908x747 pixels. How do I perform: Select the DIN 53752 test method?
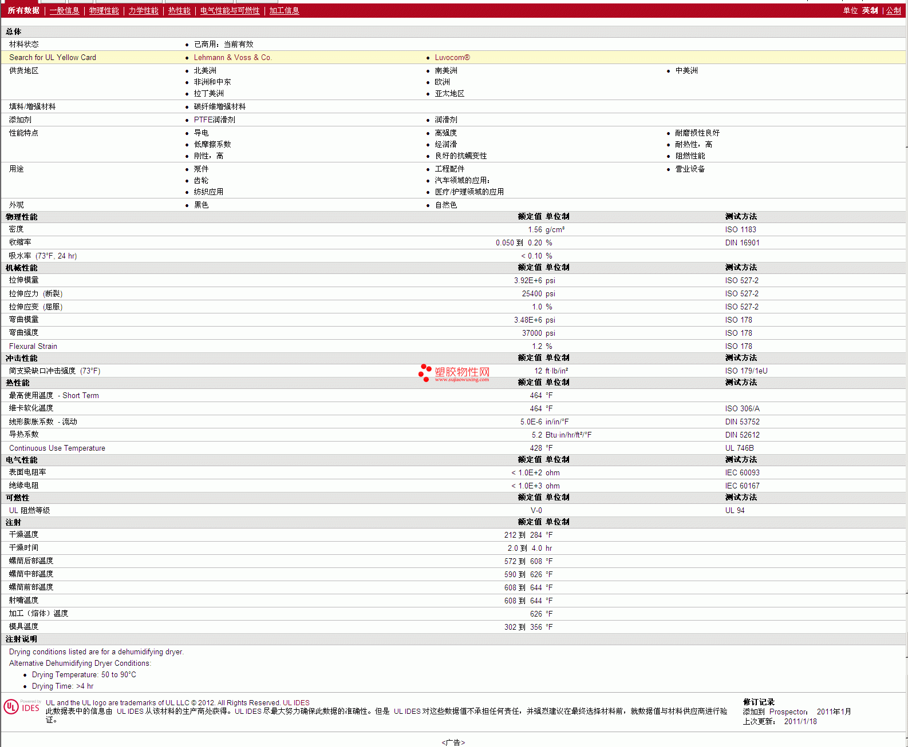tap(742, 422)
